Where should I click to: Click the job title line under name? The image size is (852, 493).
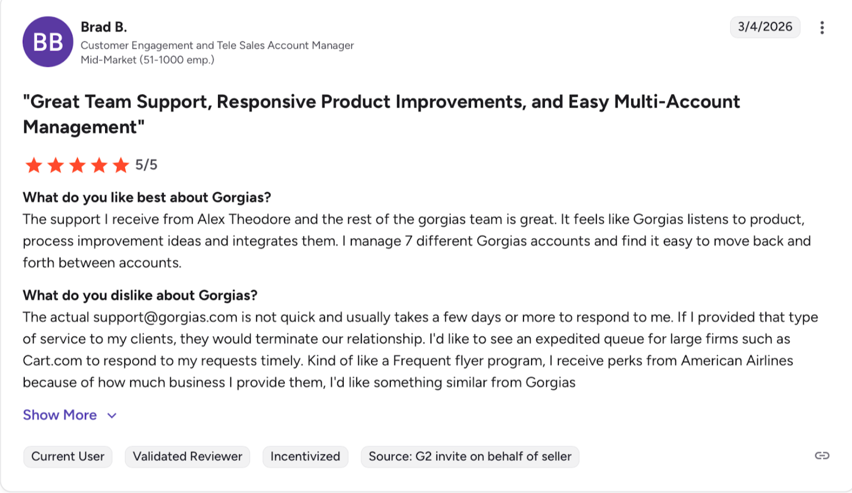coord(217,46)
